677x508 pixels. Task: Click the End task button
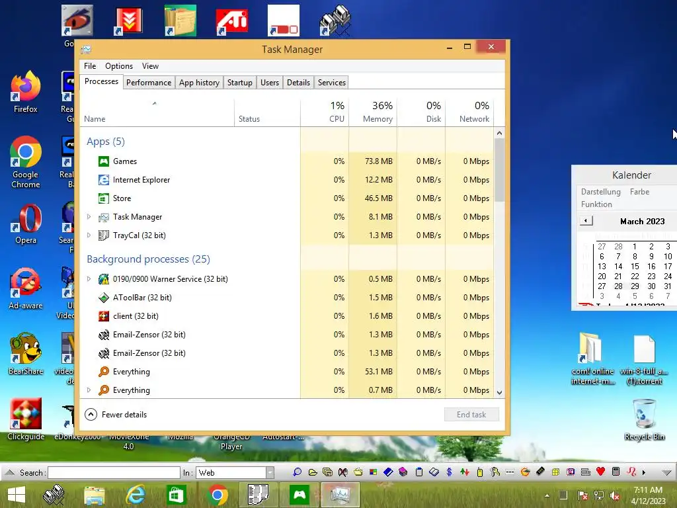tap(471, 415)
